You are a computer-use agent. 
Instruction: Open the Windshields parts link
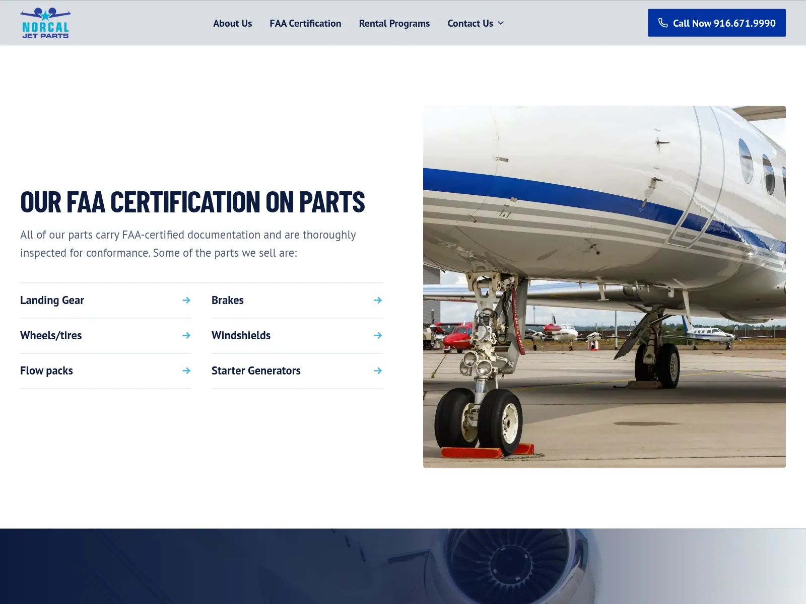[x=297, y=336]
